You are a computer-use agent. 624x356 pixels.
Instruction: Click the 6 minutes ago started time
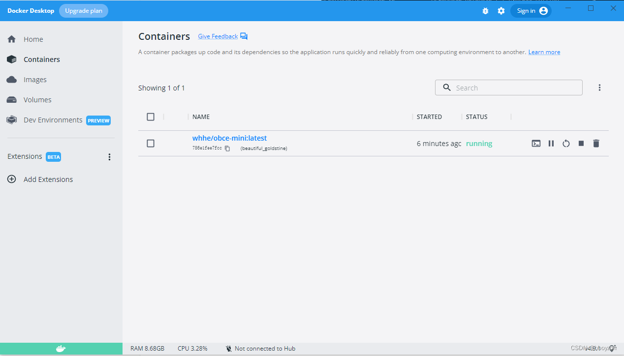point(439,144)
